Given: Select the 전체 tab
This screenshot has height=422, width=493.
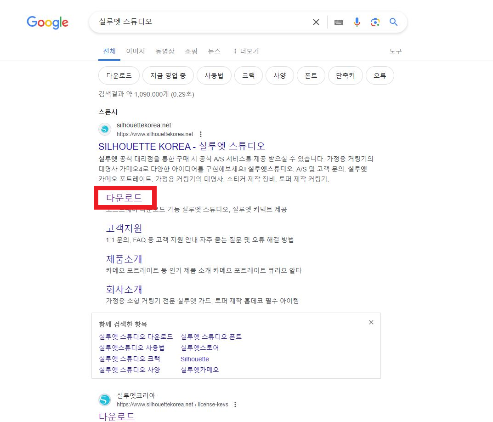Looking at the screenshot, I should coord(109,51).
